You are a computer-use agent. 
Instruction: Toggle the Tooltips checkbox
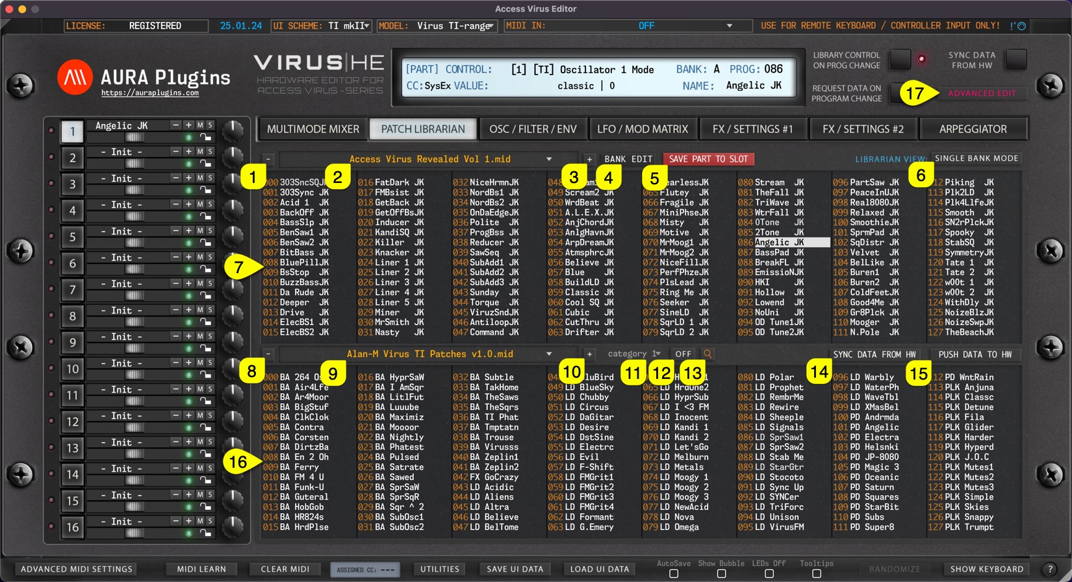[x=817, y=574]
